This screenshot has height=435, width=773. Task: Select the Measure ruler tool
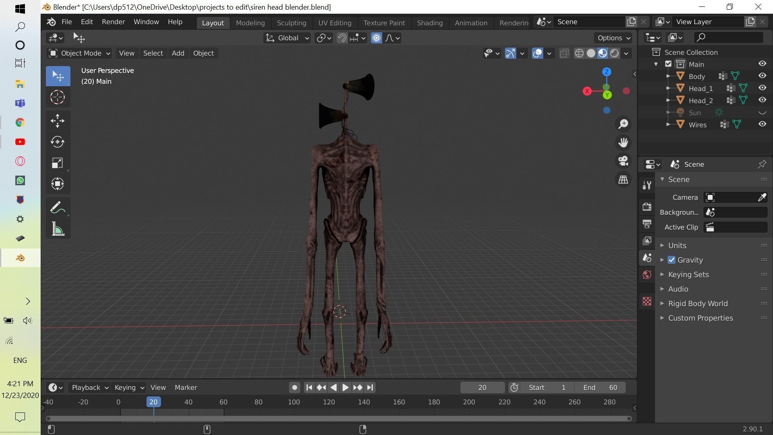58,229
